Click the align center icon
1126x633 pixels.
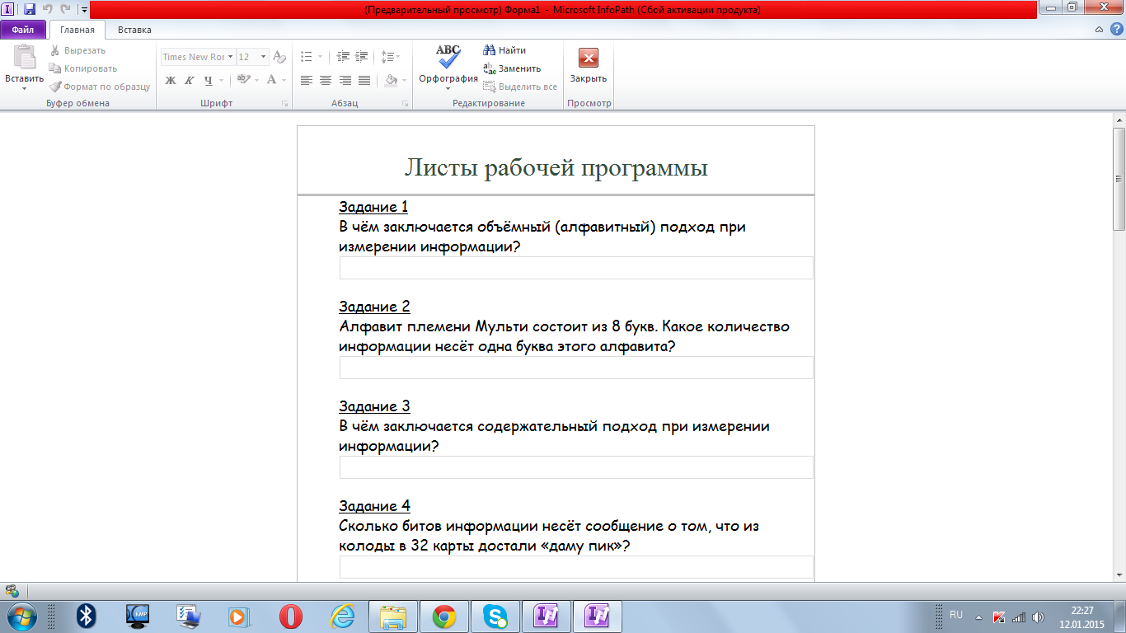[326, 80]
